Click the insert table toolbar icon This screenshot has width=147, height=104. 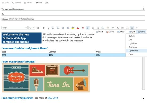pyautogui.click(x=132, y=28)
